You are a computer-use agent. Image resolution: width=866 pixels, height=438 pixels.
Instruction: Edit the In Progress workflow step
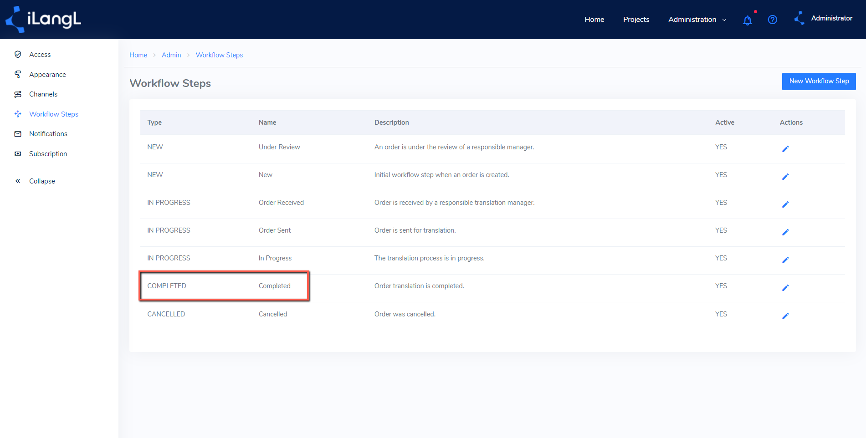(x=785, y=260)
